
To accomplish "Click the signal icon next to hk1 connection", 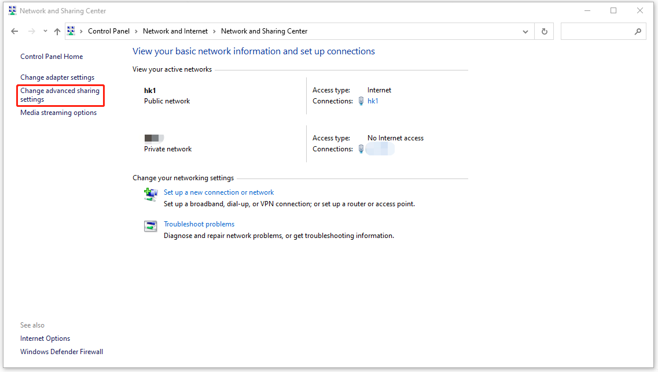I will [361, 101].
